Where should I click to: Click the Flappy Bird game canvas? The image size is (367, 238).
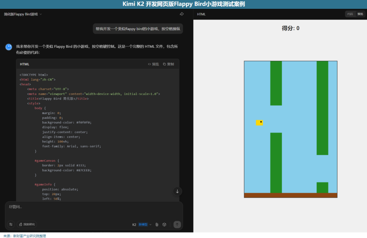[291, 129]
